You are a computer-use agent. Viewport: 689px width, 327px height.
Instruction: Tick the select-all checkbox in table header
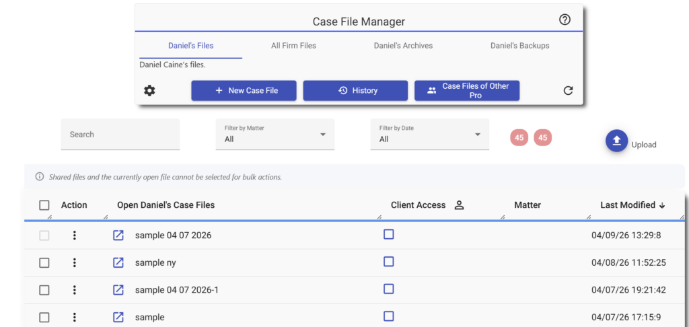[44, 205]
